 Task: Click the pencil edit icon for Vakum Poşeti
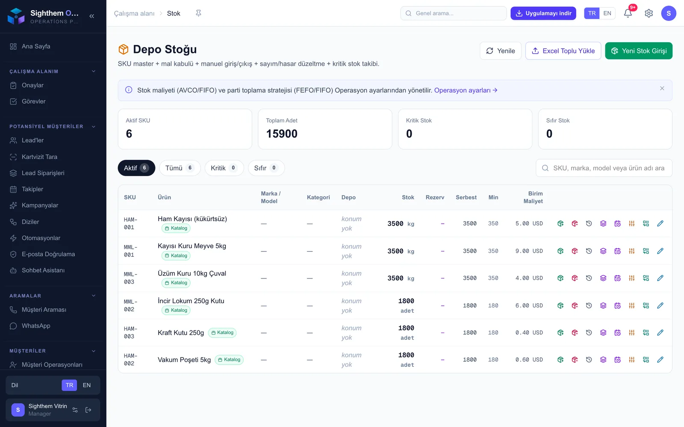660,360
